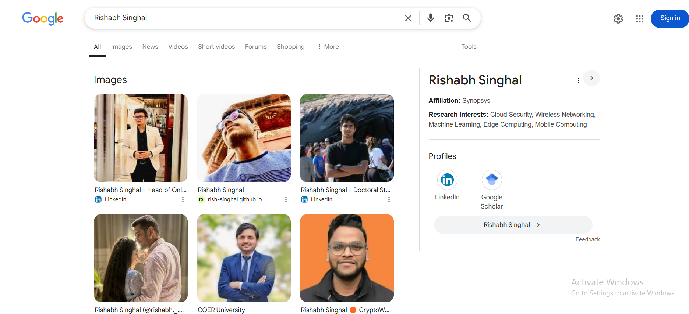The image size is (689, 314).
Task: Switch to the Images tab
Action: pos(121,47)
